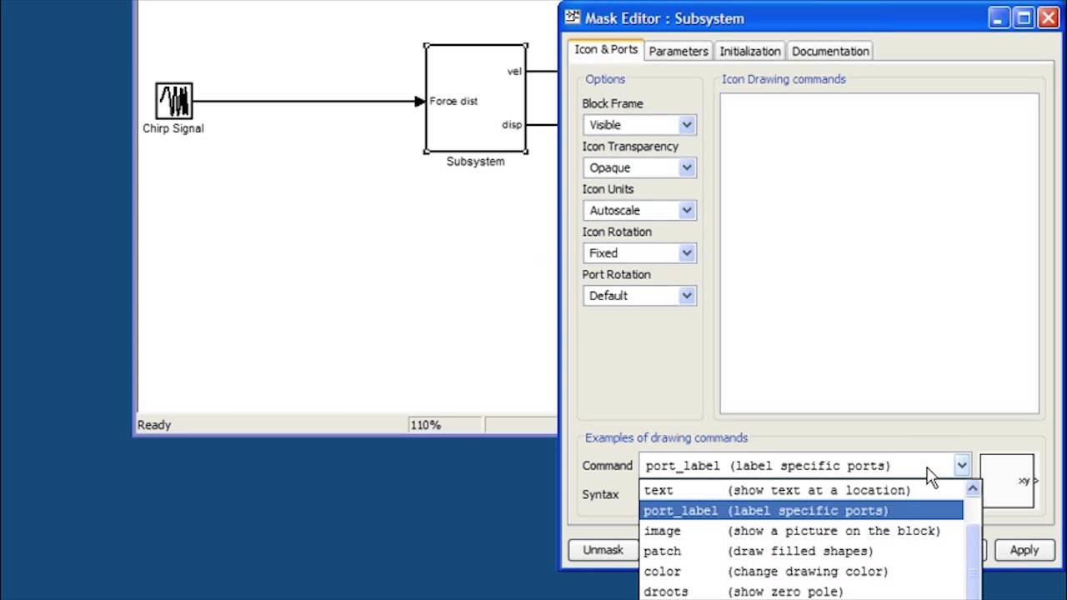This screenshot has height=600, width=1067.
Task: Click the 'Ready' status bar text
Action: [x=154, y=425]
